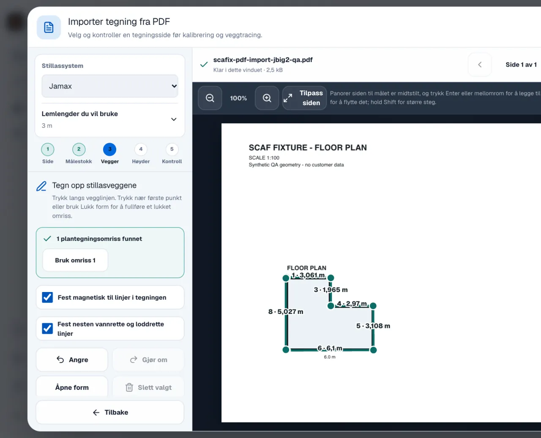Click the Side 1 av 1 page indicator

coord(521,65)
